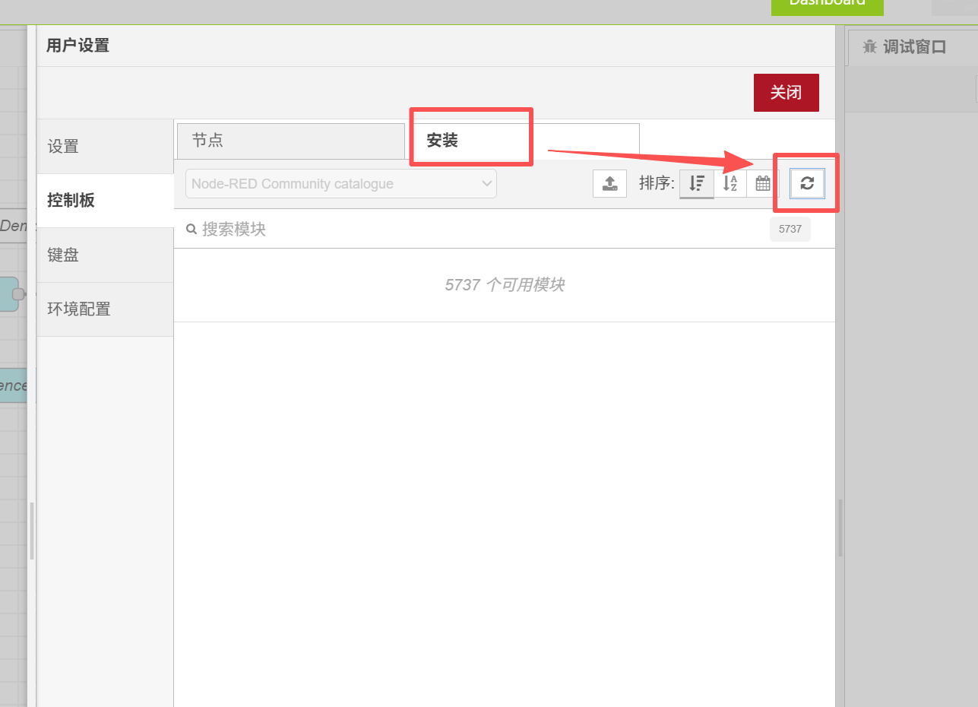This screenshot has height=707, width=978.
Task: Select 控制板 in the settings sidebar
Action: point(105,201)
